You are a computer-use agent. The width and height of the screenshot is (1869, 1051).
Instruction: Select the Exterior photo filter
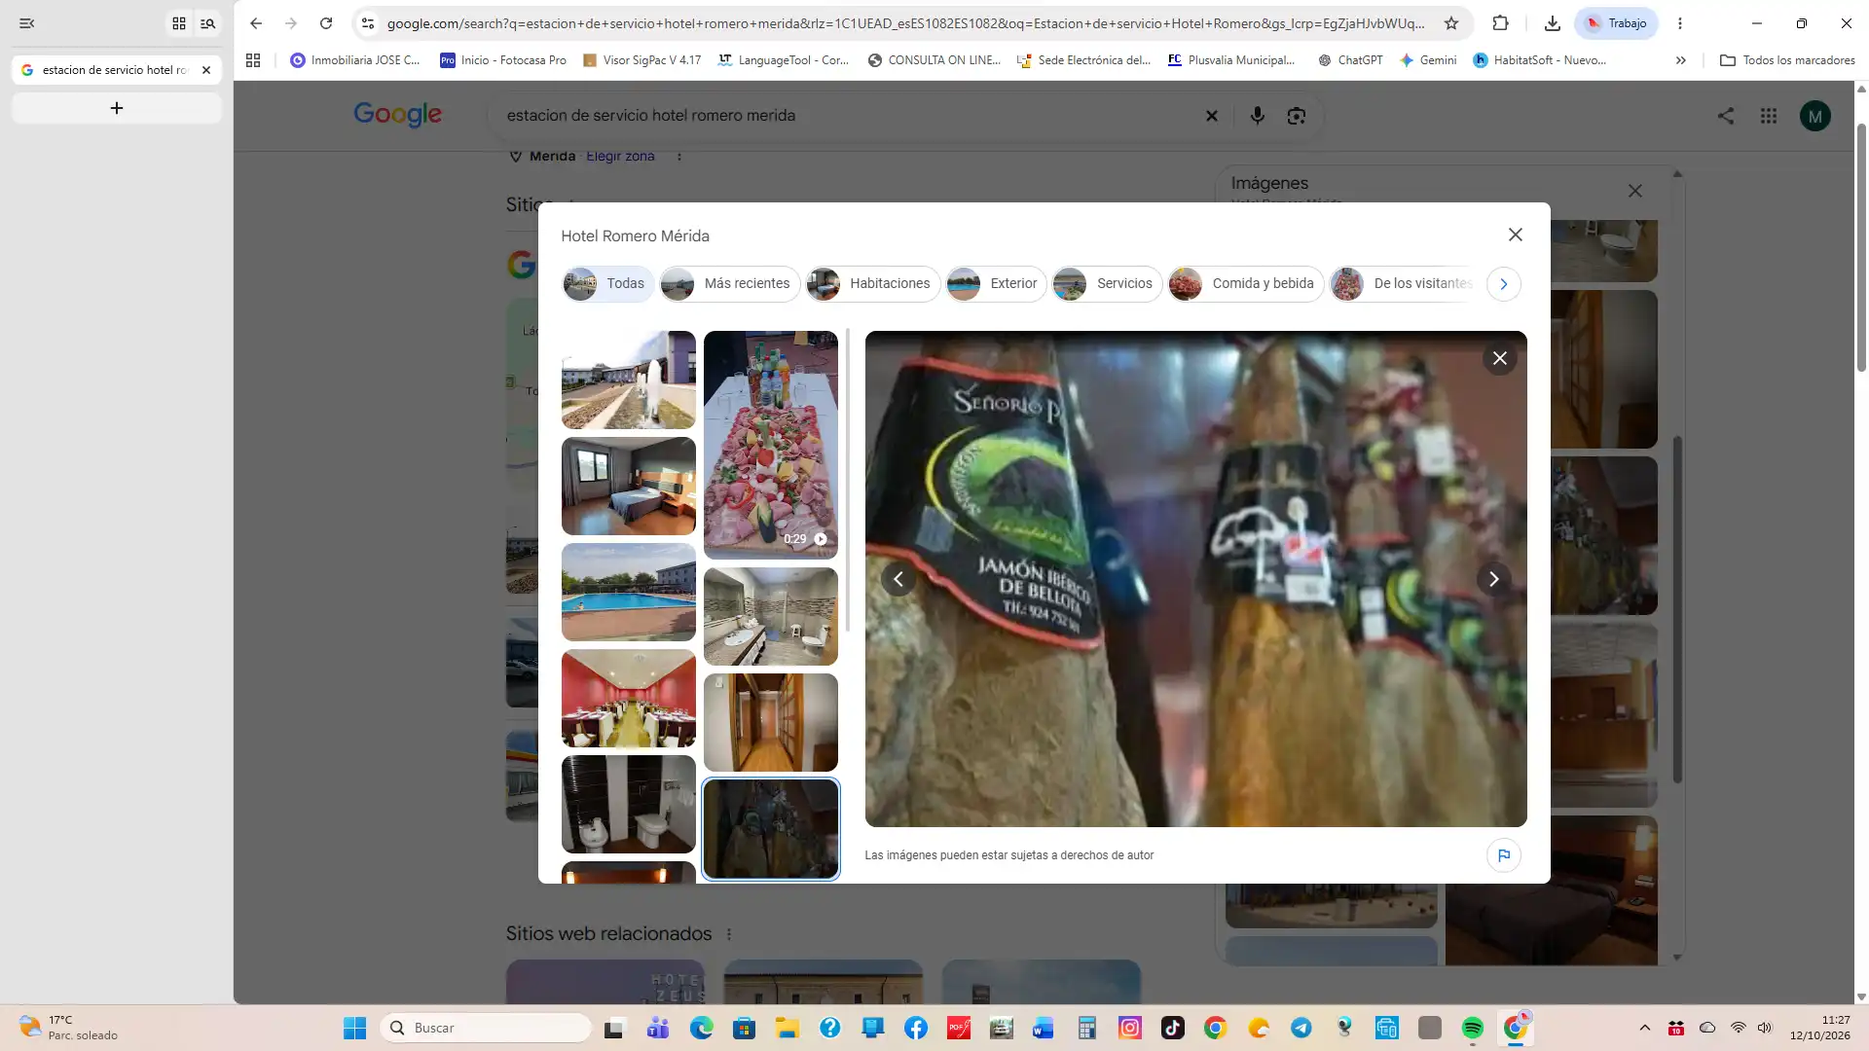tap(996, 283)
